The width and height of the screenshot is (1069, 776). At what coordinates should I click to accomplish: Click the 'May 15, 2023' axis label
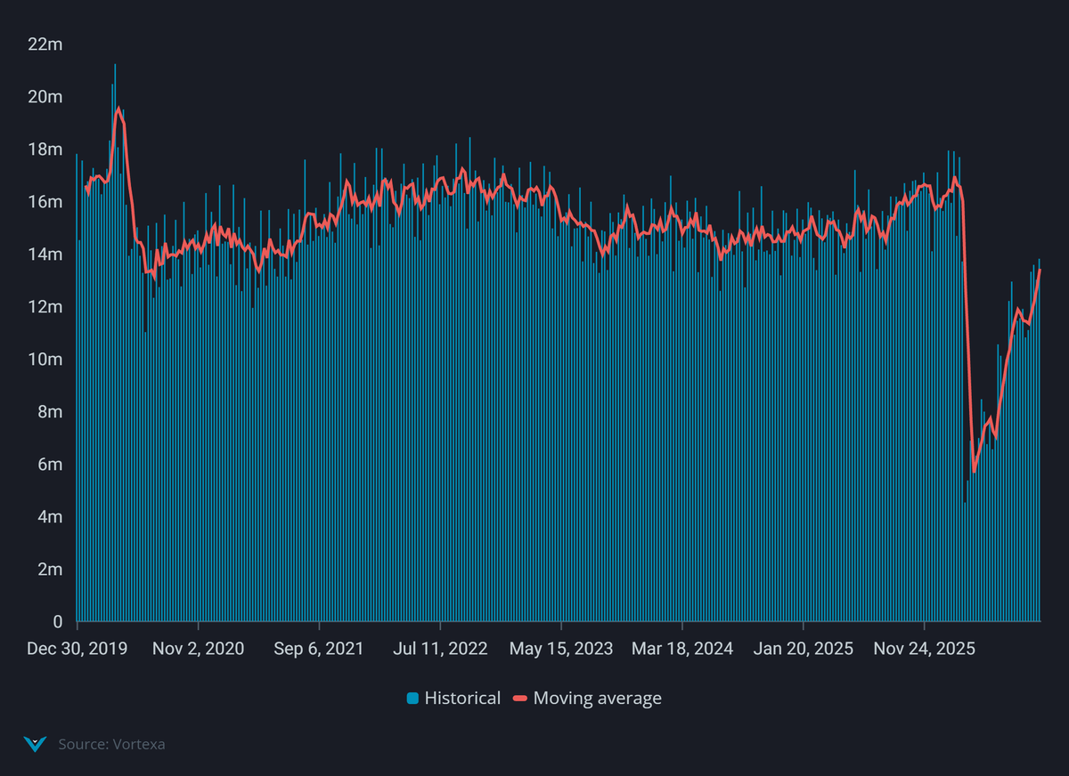tap(561, 649)
